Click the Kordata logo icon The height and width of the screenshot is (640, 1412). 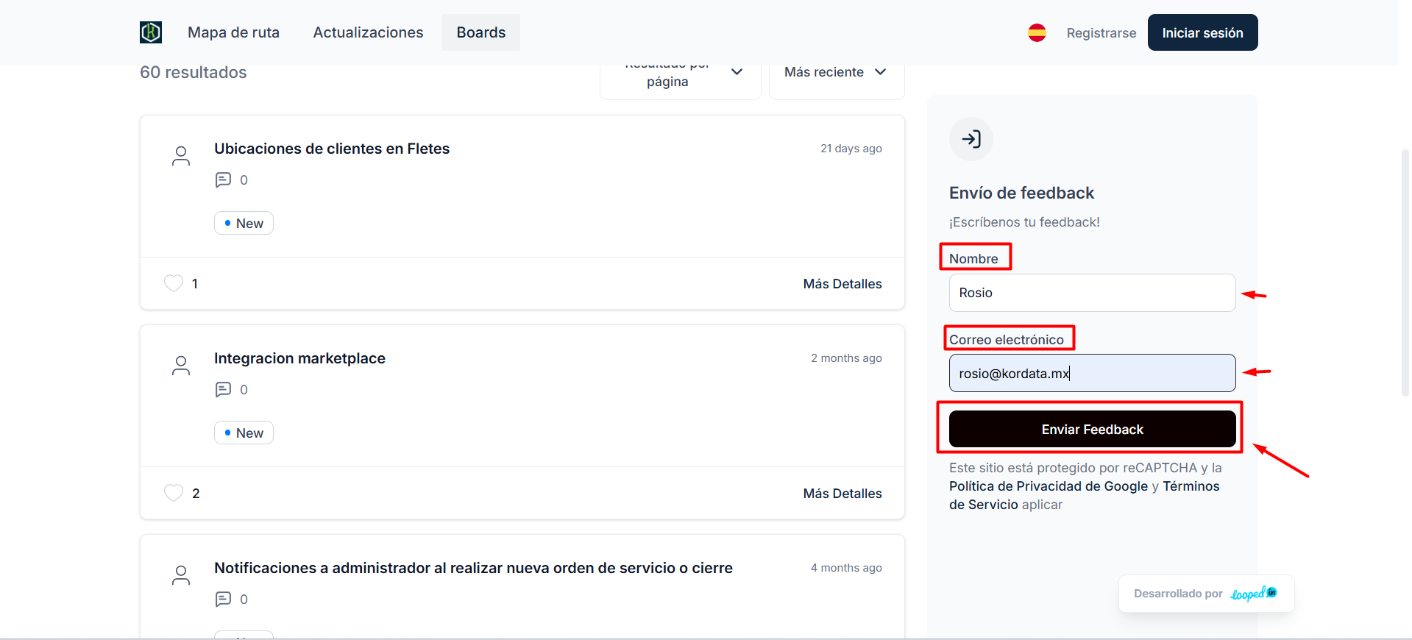pyautogui.click(x=151, y=32)
